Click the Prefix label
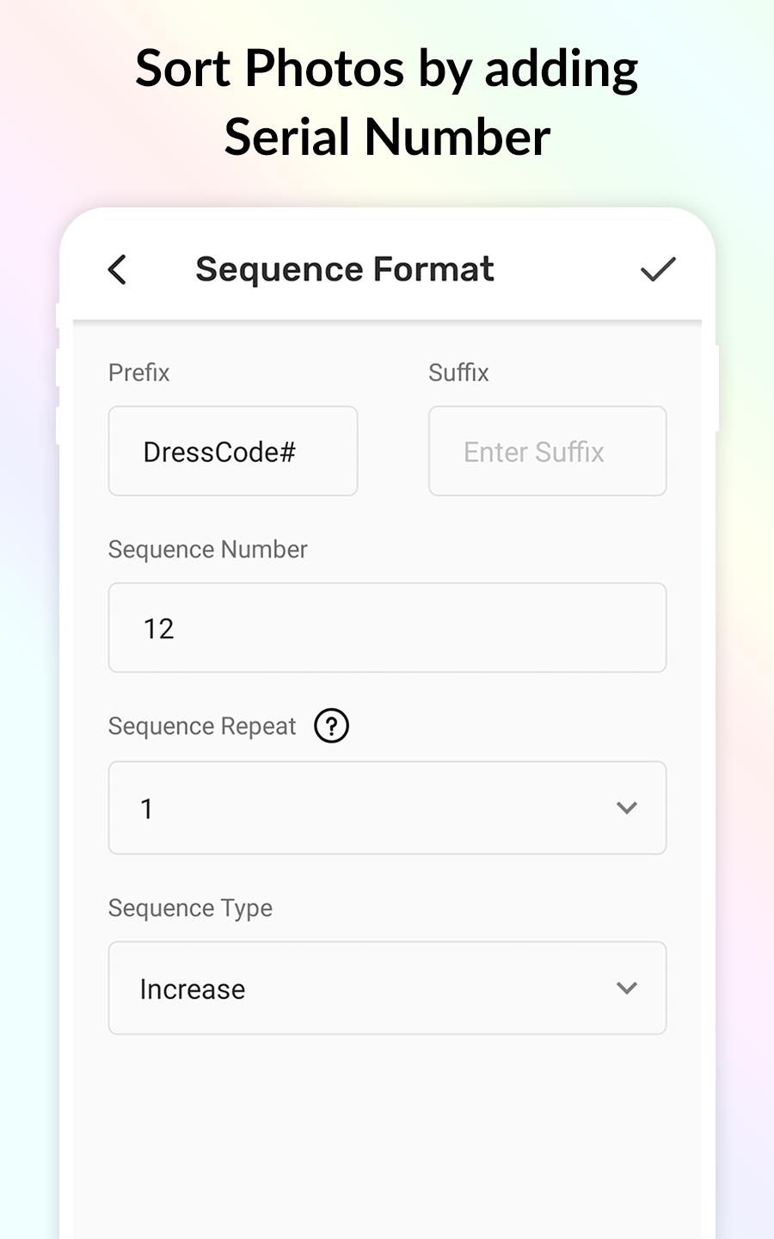This screenshot has width=774, height=1239. click(x=138, y=373)
